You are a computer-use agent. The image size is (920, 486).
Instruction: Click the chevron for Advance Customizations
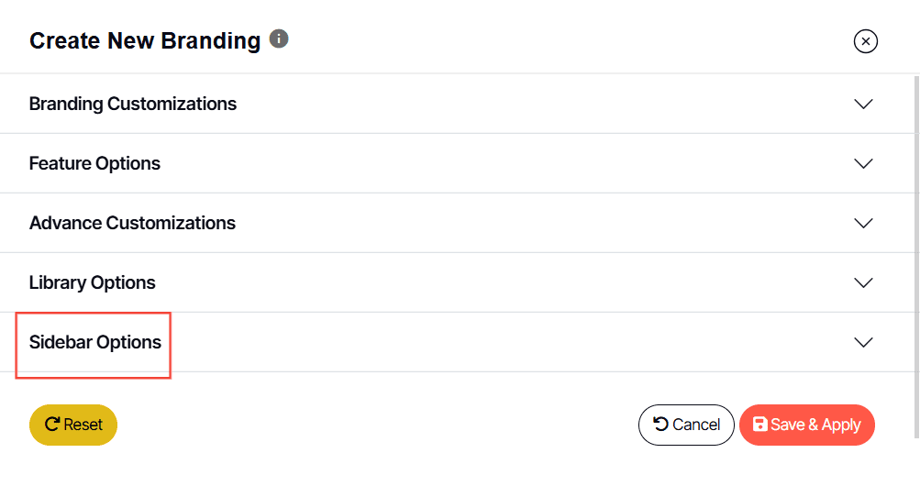click(863, 223)
